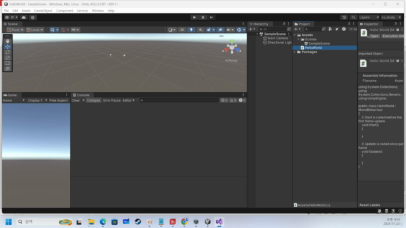
Task: Select the Rect tool in Scene view
Action: (x=8, y=63)
